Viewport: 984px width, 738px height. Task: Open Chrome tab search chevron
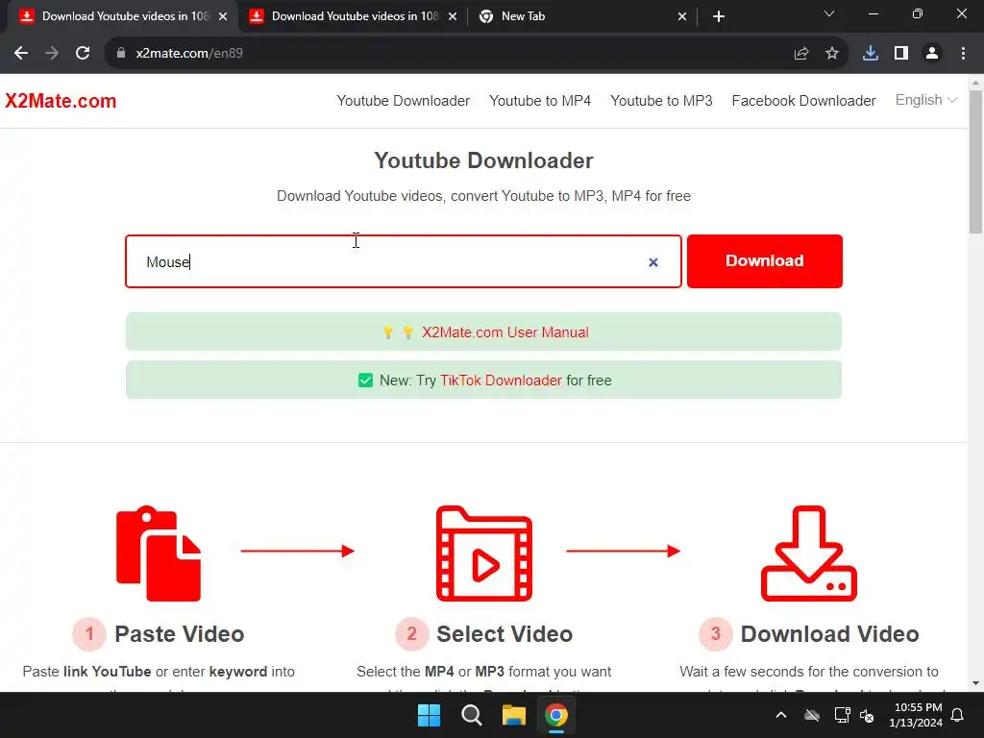pos(829,13)
